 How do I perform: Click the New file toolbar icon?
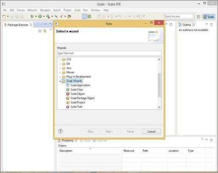(x=4, y=17)
